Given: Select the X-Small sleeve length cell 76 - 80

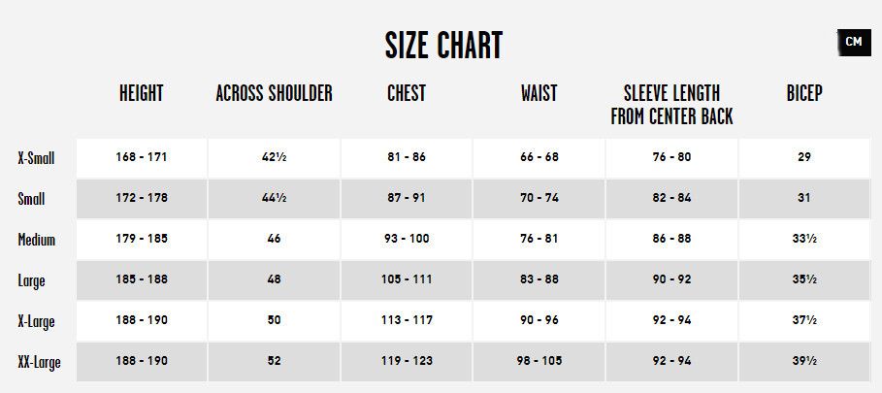Looking at the screenshot, I should [x=671, y=157].
